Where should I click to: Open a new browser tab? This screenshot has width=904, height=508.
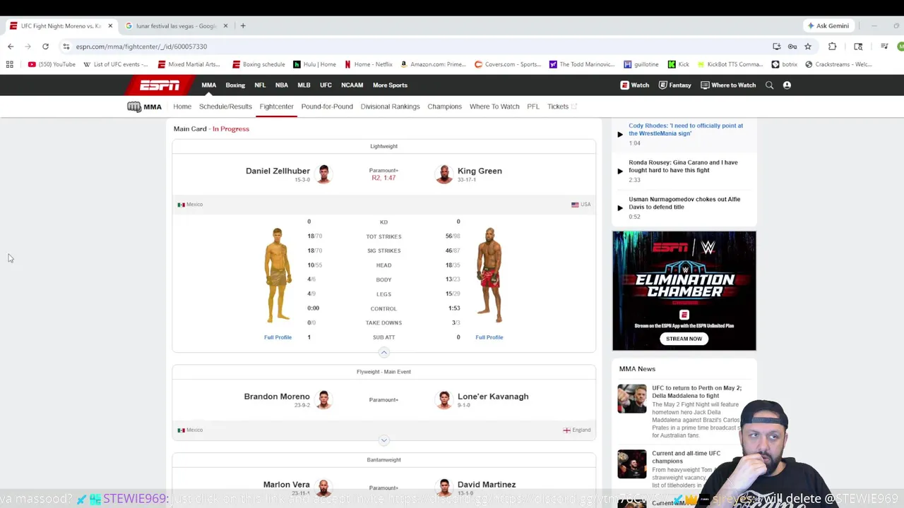point(243,26)
